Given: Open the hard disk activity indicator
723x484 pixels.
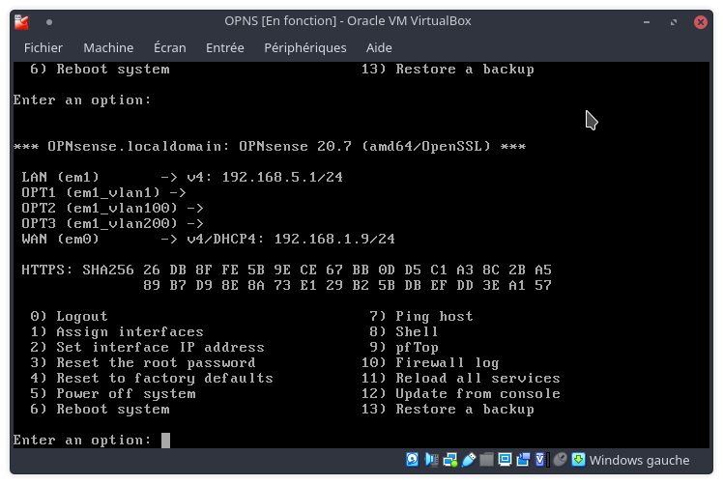Looking at the screenshot, I should (x=412, y=460).
